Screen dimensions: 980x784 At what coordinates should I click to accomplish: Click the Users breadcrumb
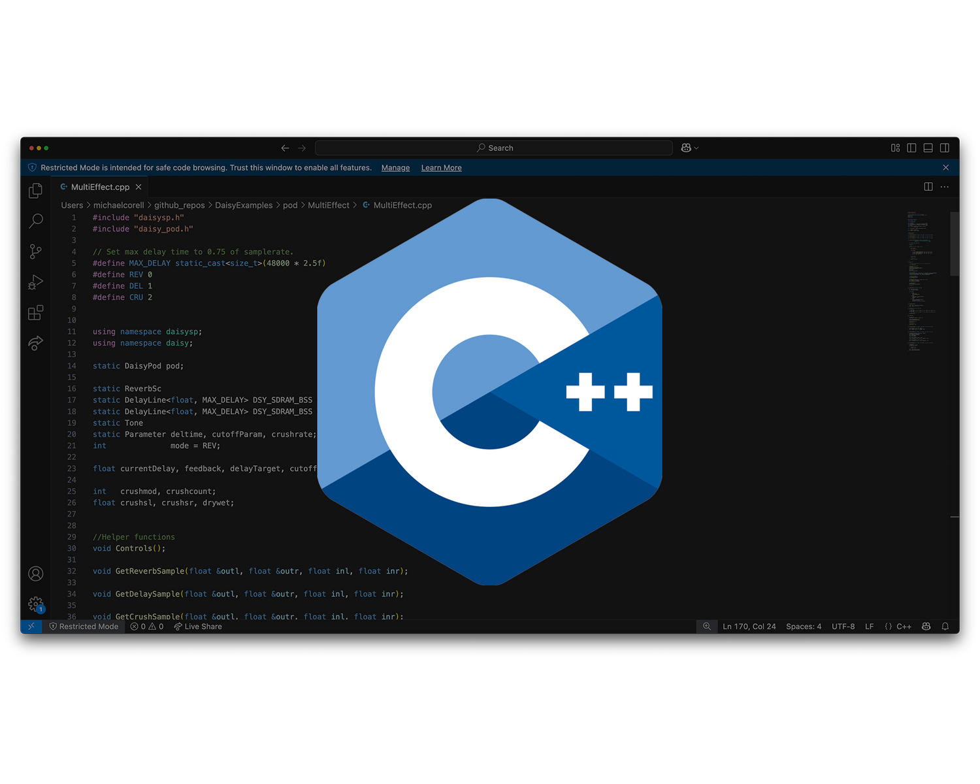(72, 205)
